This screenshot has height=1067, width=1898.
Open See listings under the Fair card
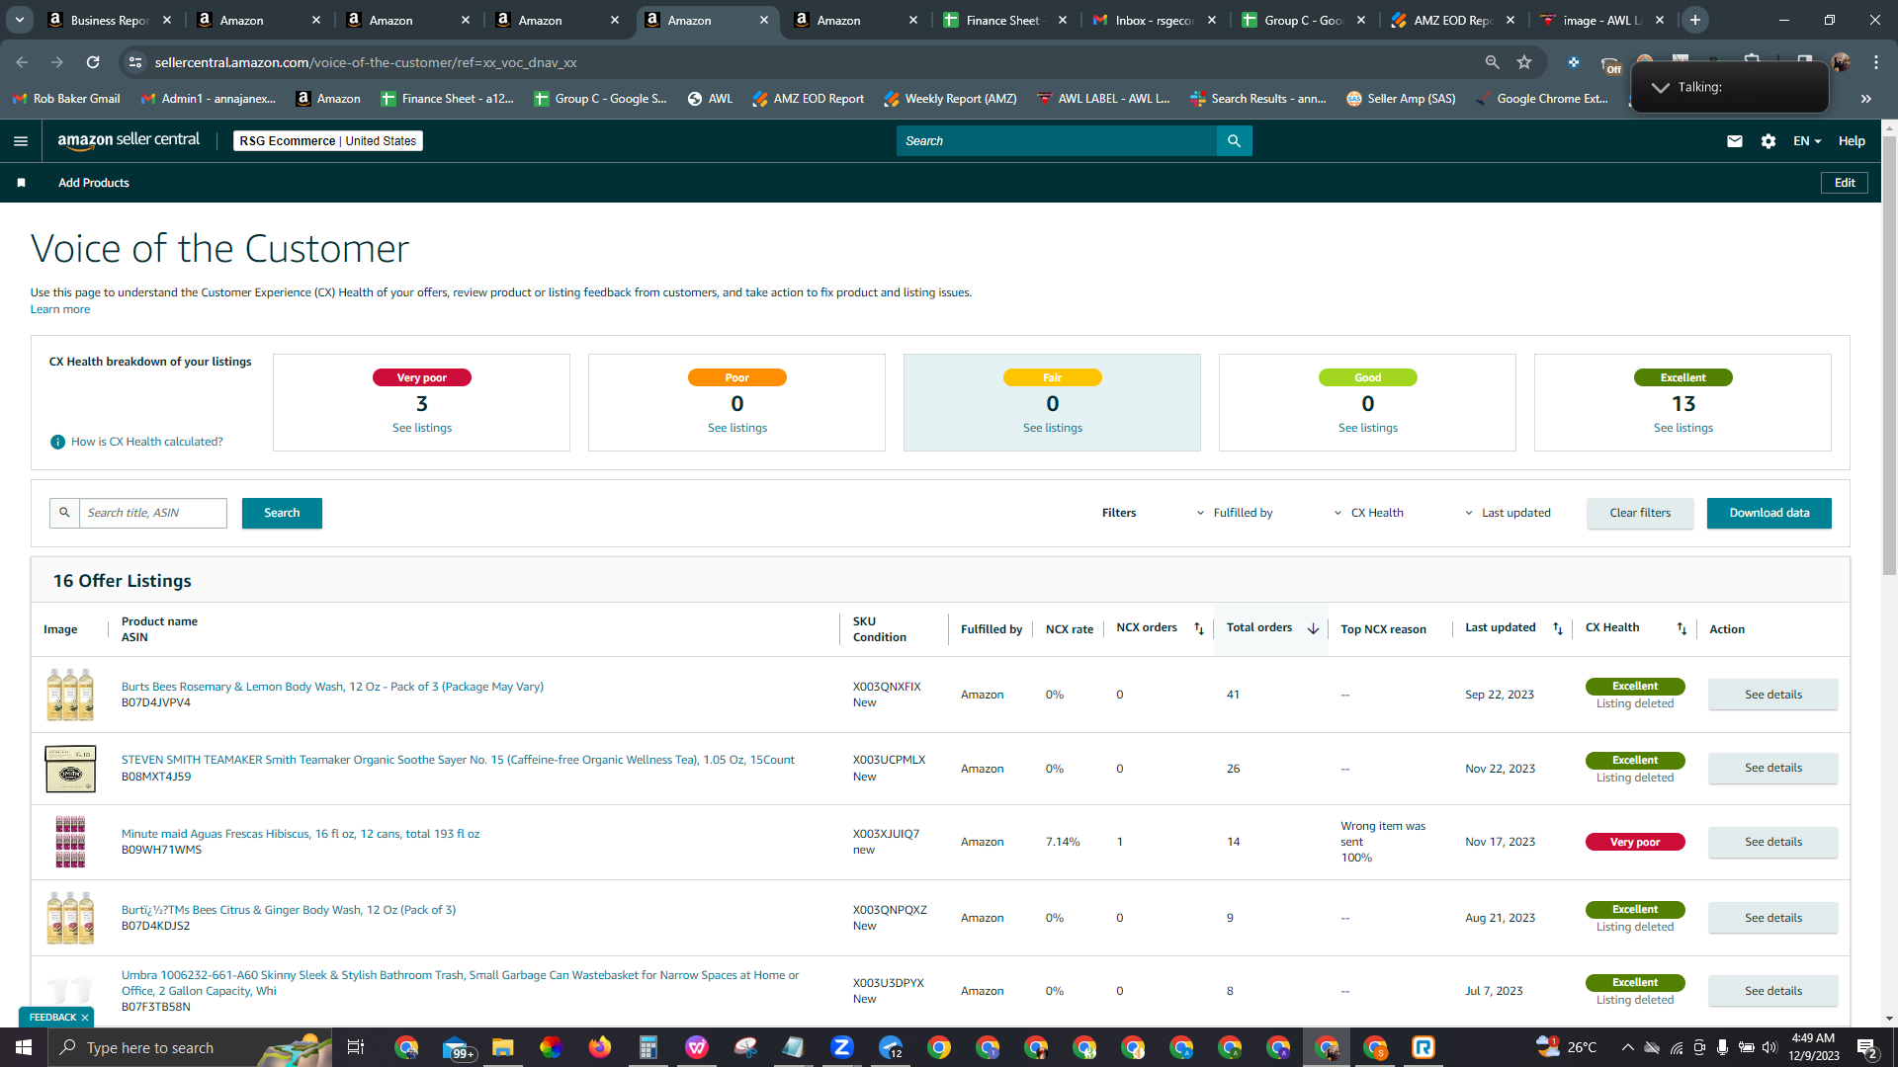tap(1053, 428)
